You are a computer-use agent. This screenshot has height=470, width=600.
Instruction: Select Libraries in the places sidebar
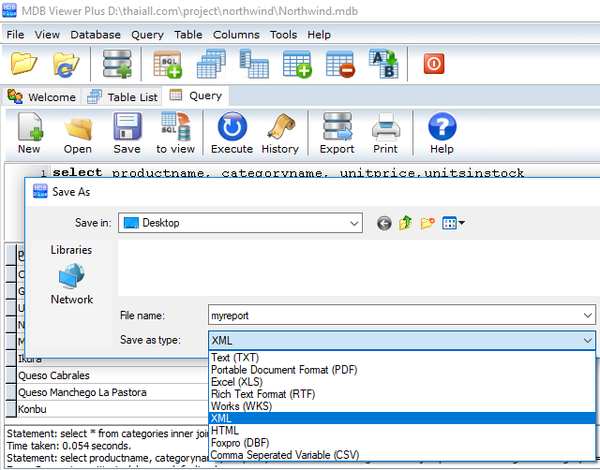(x=71, y=250)
